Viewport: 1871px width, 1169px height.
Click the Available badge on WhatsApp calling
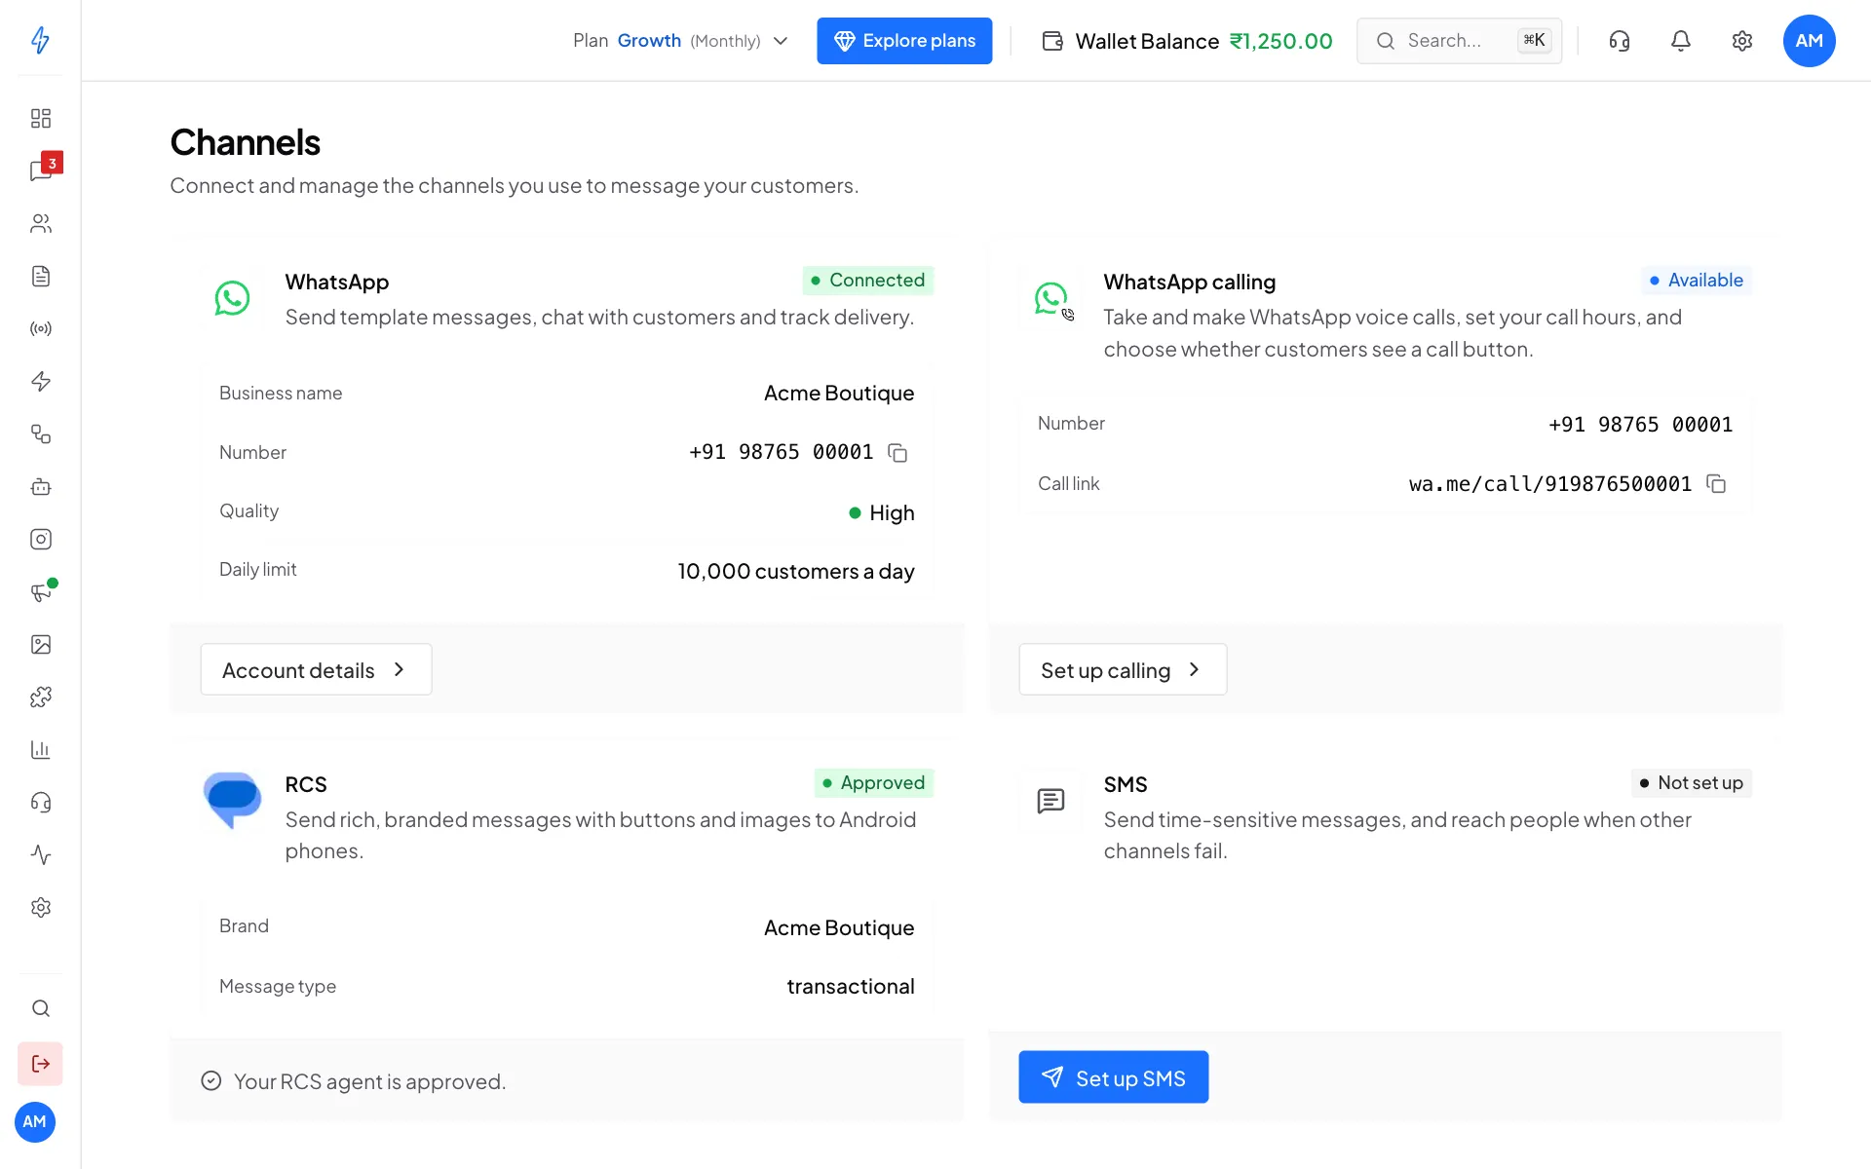tap(1697, 281)
